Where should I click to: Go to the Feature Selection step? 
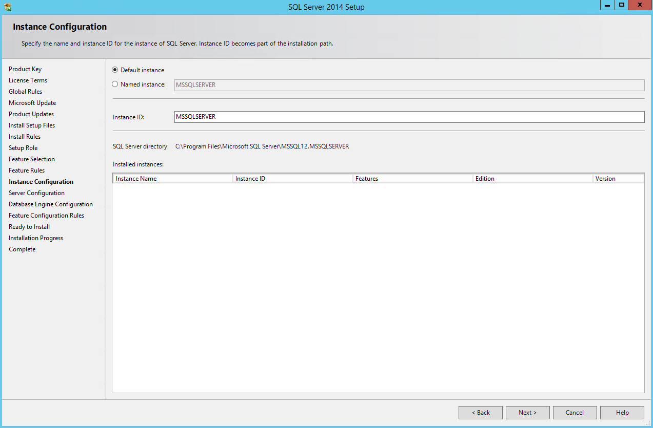pos(31,159)
